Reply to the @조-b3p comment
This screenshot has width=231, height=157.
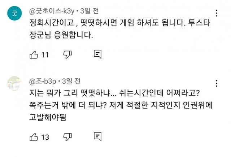click(x=97, y=137)
